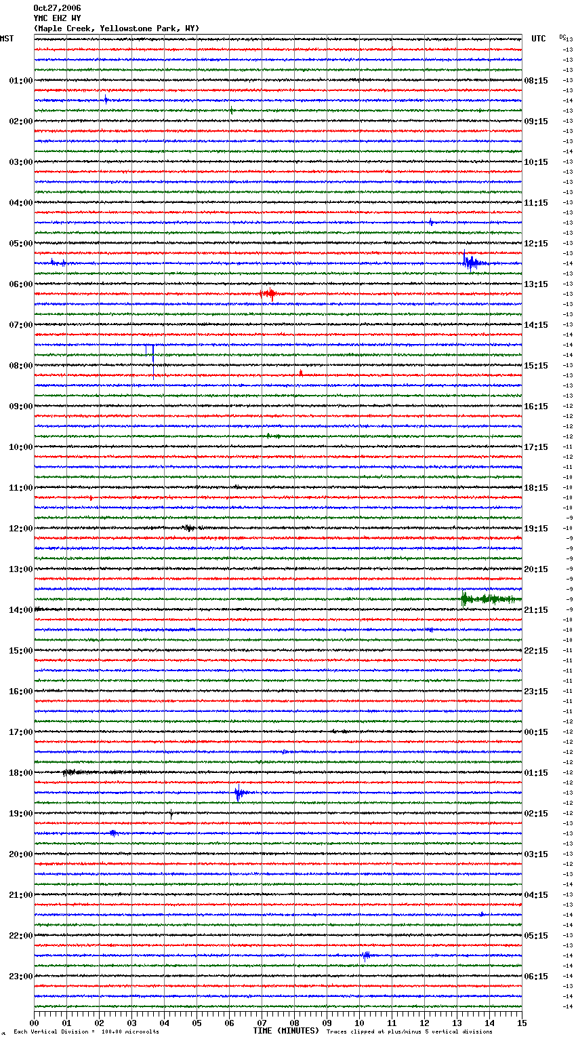Viewport: 576px width, 1041px height.
Task: Click the 04:15 UTC time label
Action: [536, 895]
